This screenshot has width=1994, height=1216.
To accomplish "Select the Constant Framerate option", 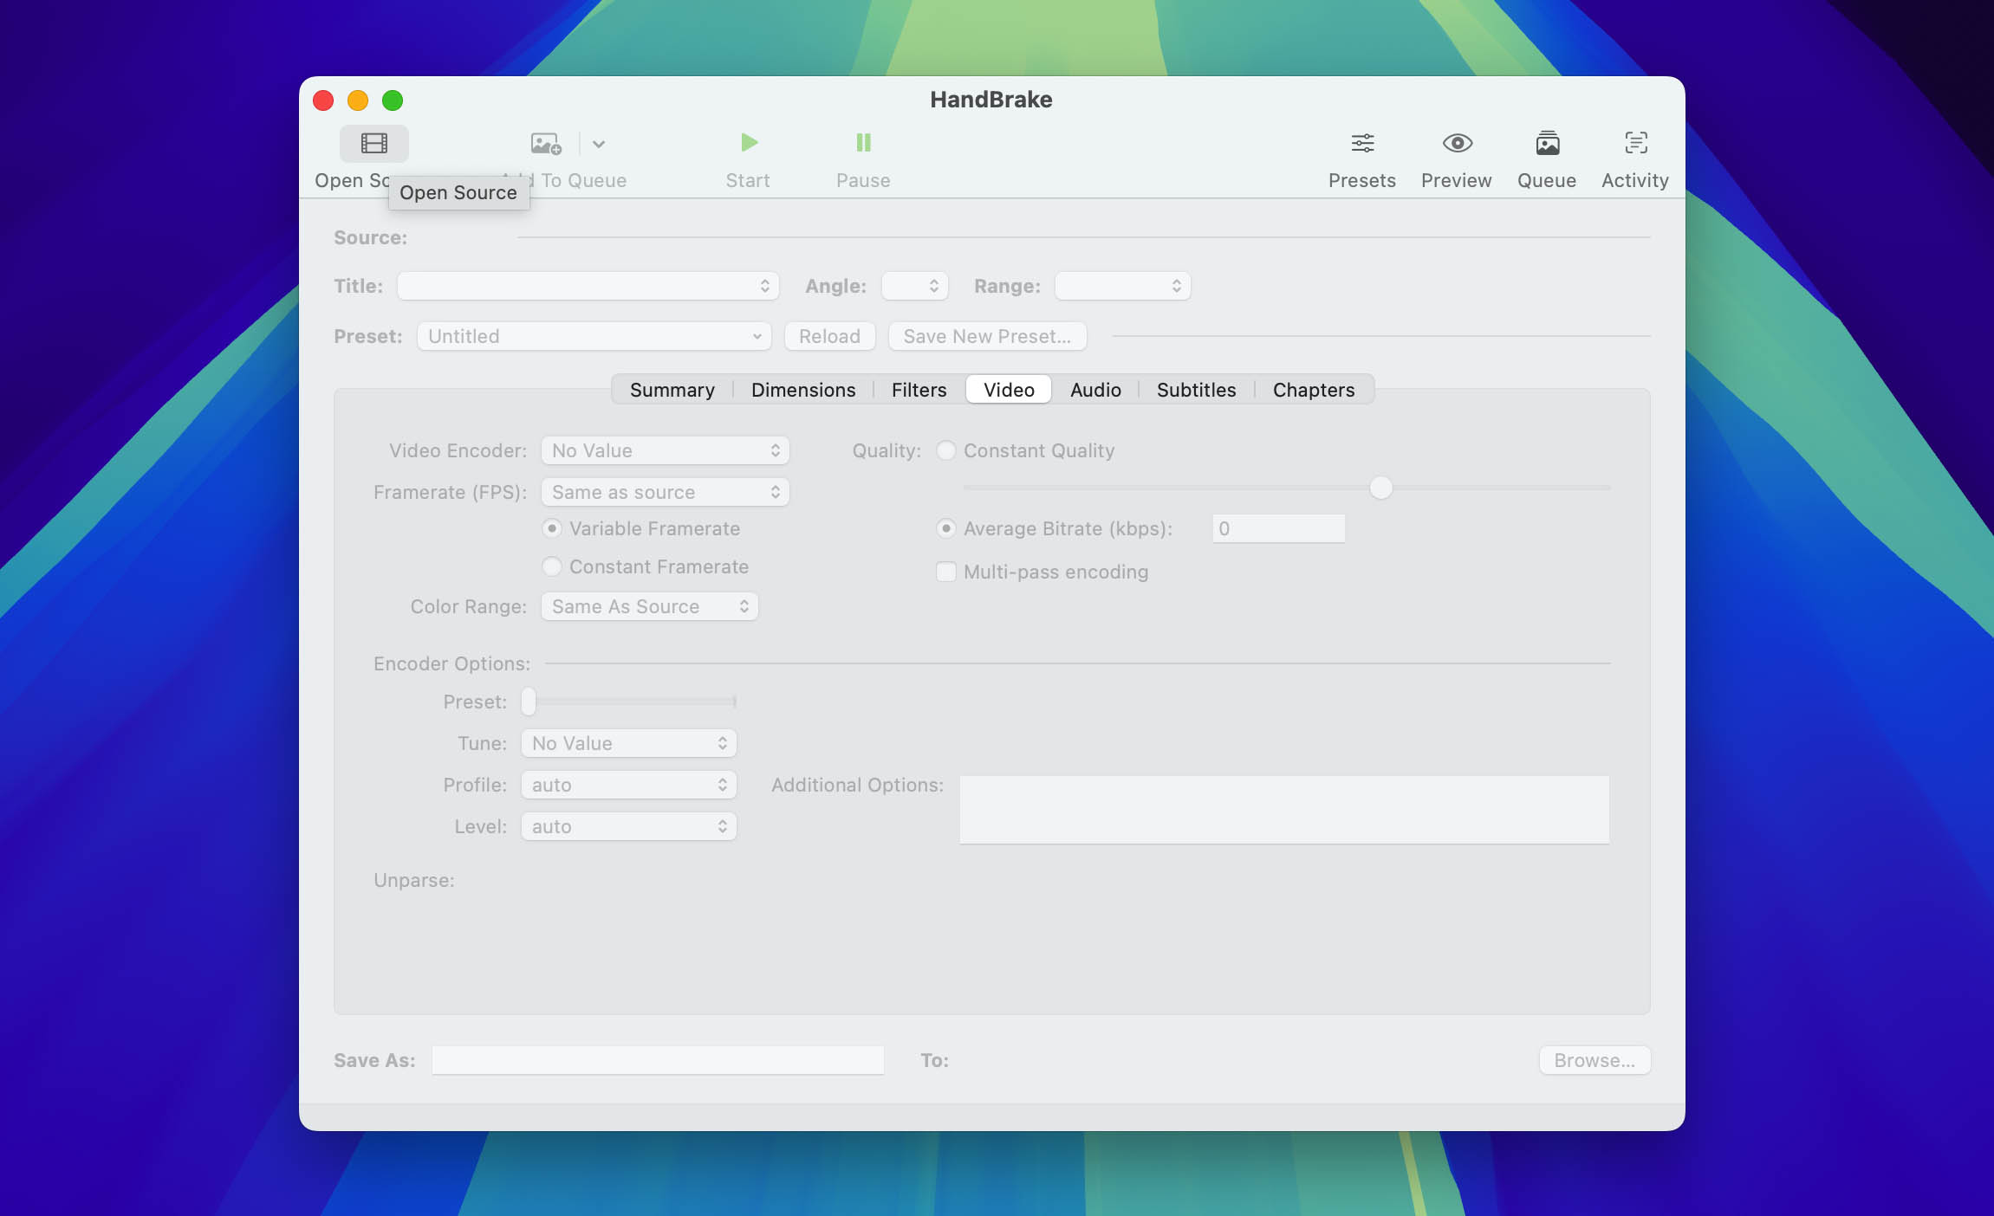I will tap(552, 566).
